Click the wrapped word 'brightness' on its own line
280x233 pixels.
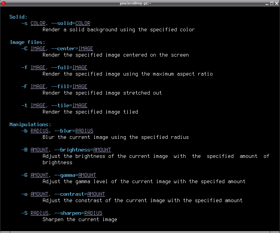tap(57, 163)
